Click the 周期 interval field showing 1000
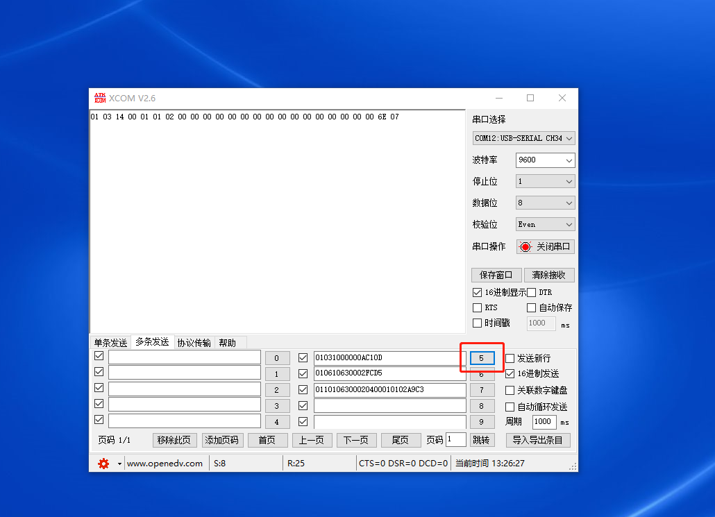715x517 pixels. coord(544,422)
